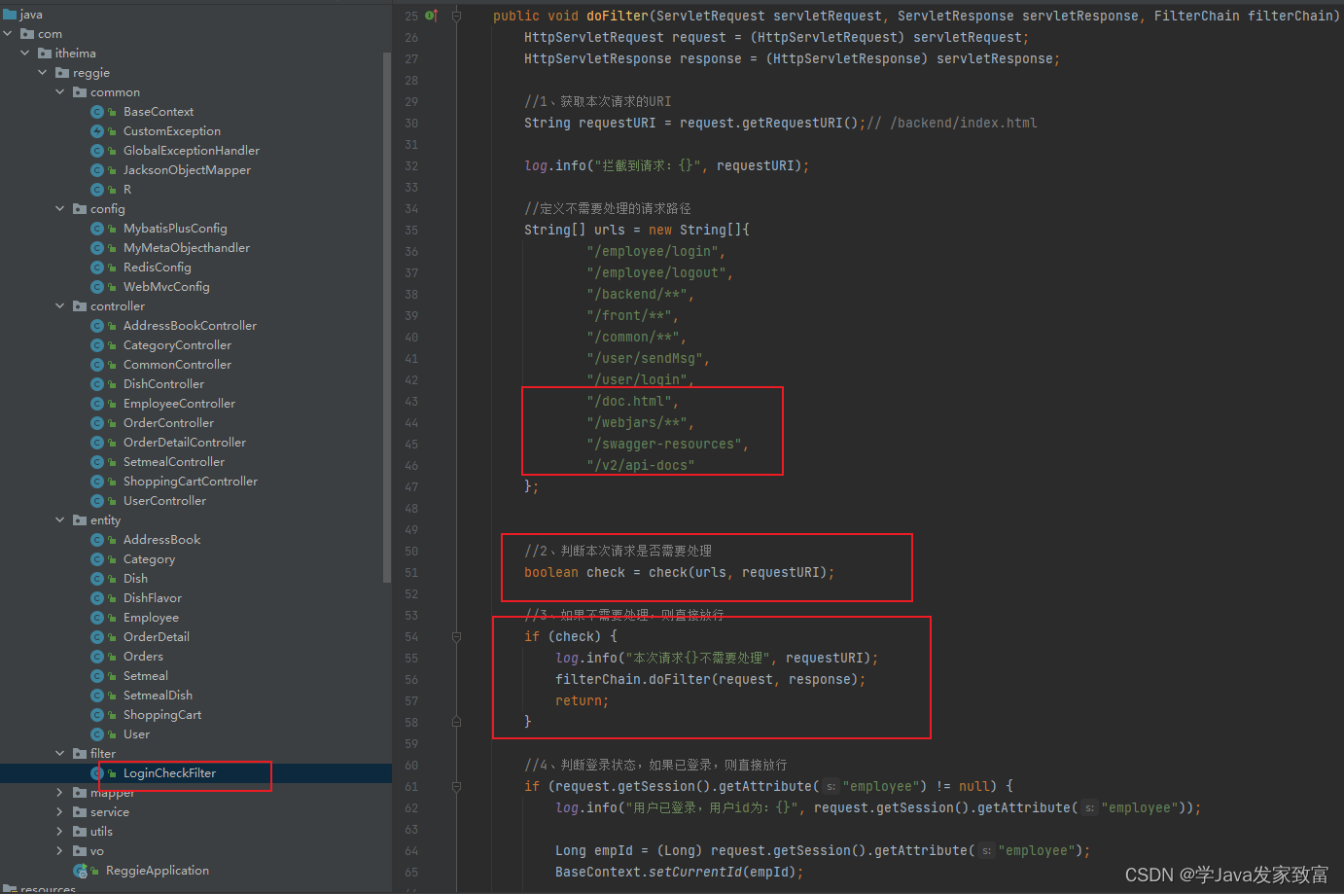Click the class icon beside Dish entity
Screen dimensions: 1344x894
pyautogui.click(x=97, y=579)
